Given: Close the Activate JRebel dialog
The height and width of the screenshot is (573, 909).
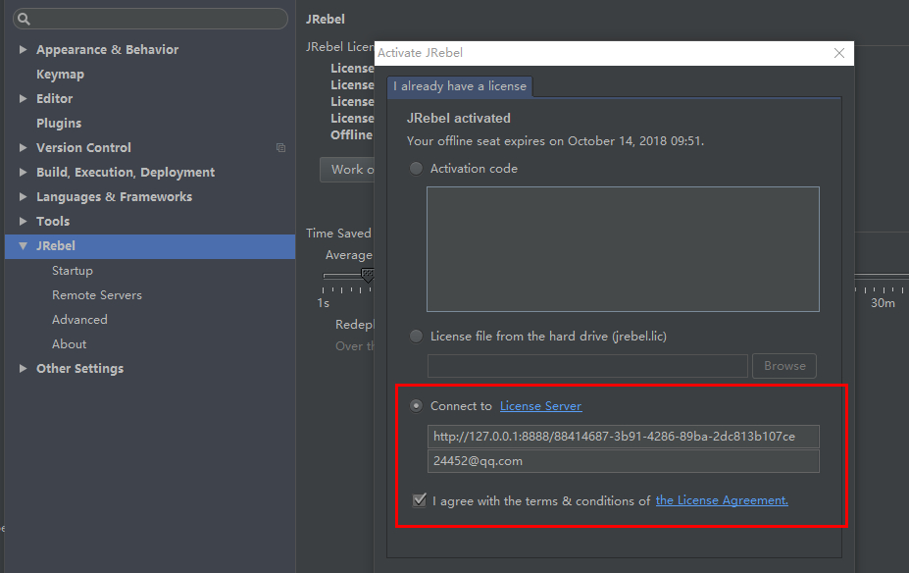Looking at the screenshot, I should 838,53.
